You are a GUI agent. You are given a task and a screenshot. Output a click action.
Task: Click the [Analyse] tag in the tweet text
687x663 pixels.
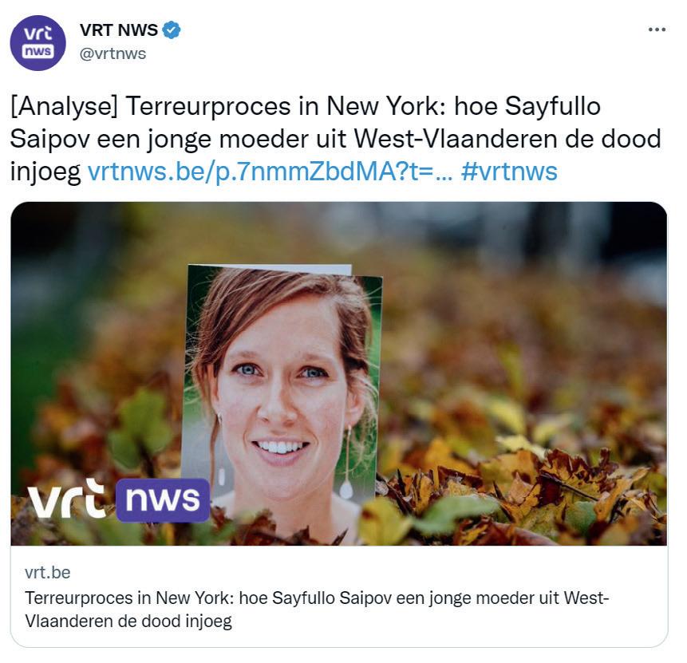tap(65, 106)
